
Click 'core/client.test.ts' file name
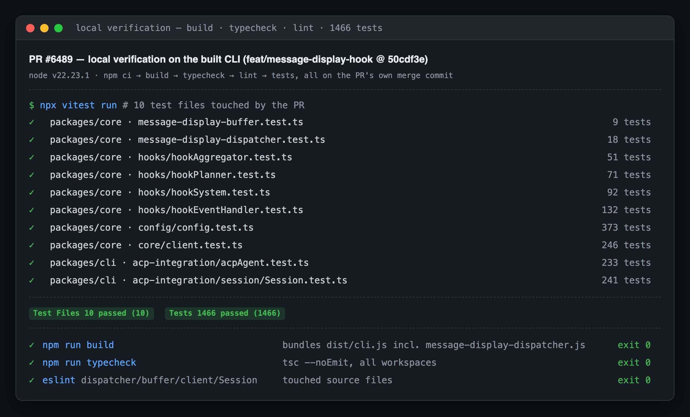[x=190, y=245]
